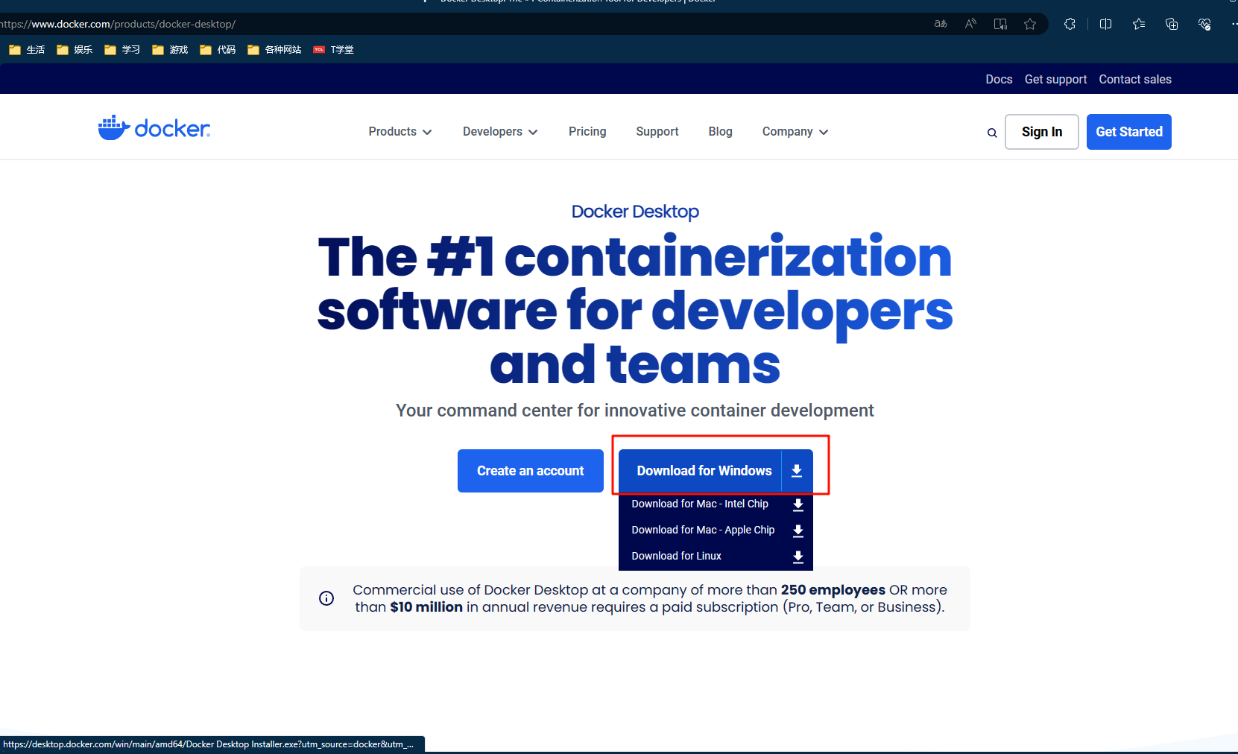Screen dimensions: 1238x754
Task: Click the Get Started button
Action: [x=1129, y=132]
